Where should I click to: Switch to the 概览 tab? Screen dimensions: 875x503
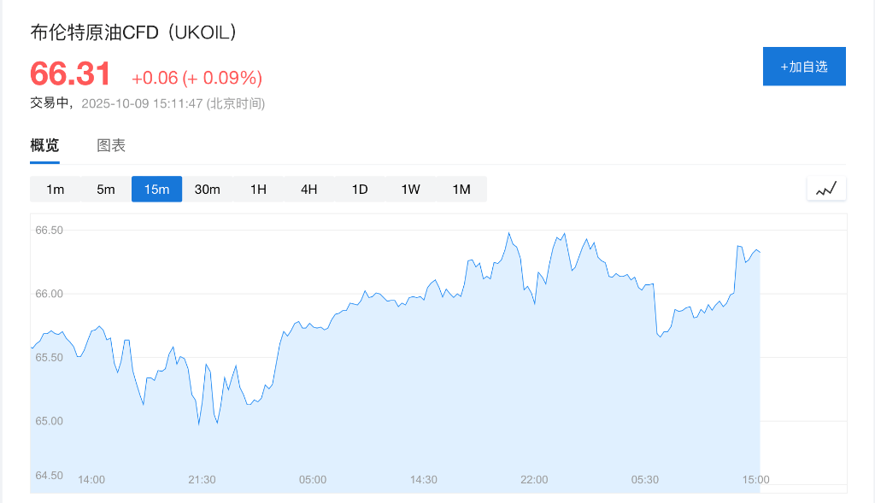tap(44, 145)
